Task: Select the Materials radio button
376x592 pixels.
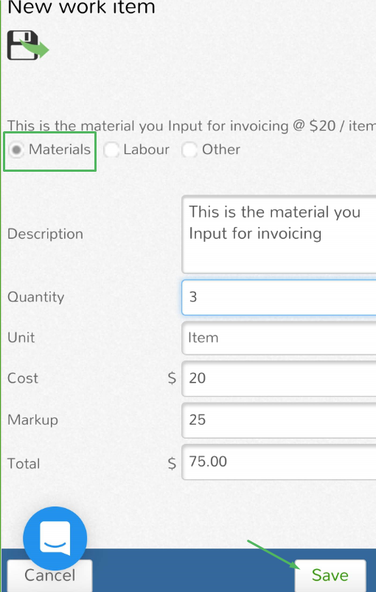Action: (16, 150)
